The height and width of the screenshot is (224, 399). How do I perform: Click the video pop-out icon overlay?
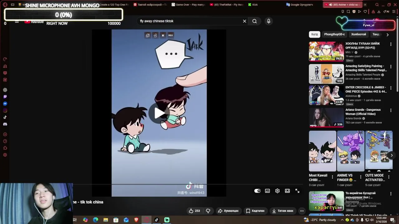tap(148, 35)
